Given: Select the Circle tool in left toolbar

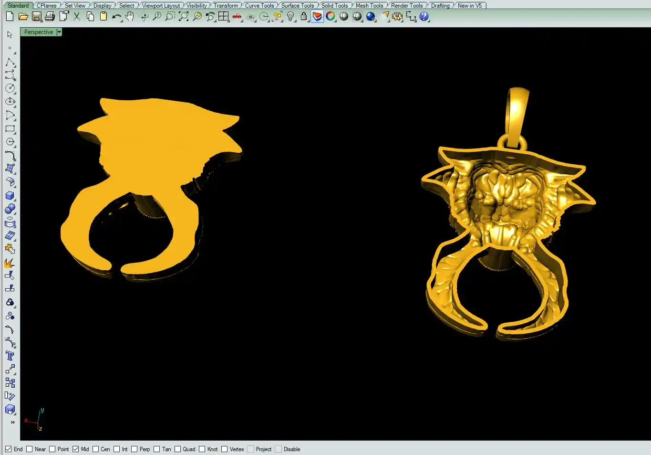Looking at the screenshot, I should click(10, 88).
